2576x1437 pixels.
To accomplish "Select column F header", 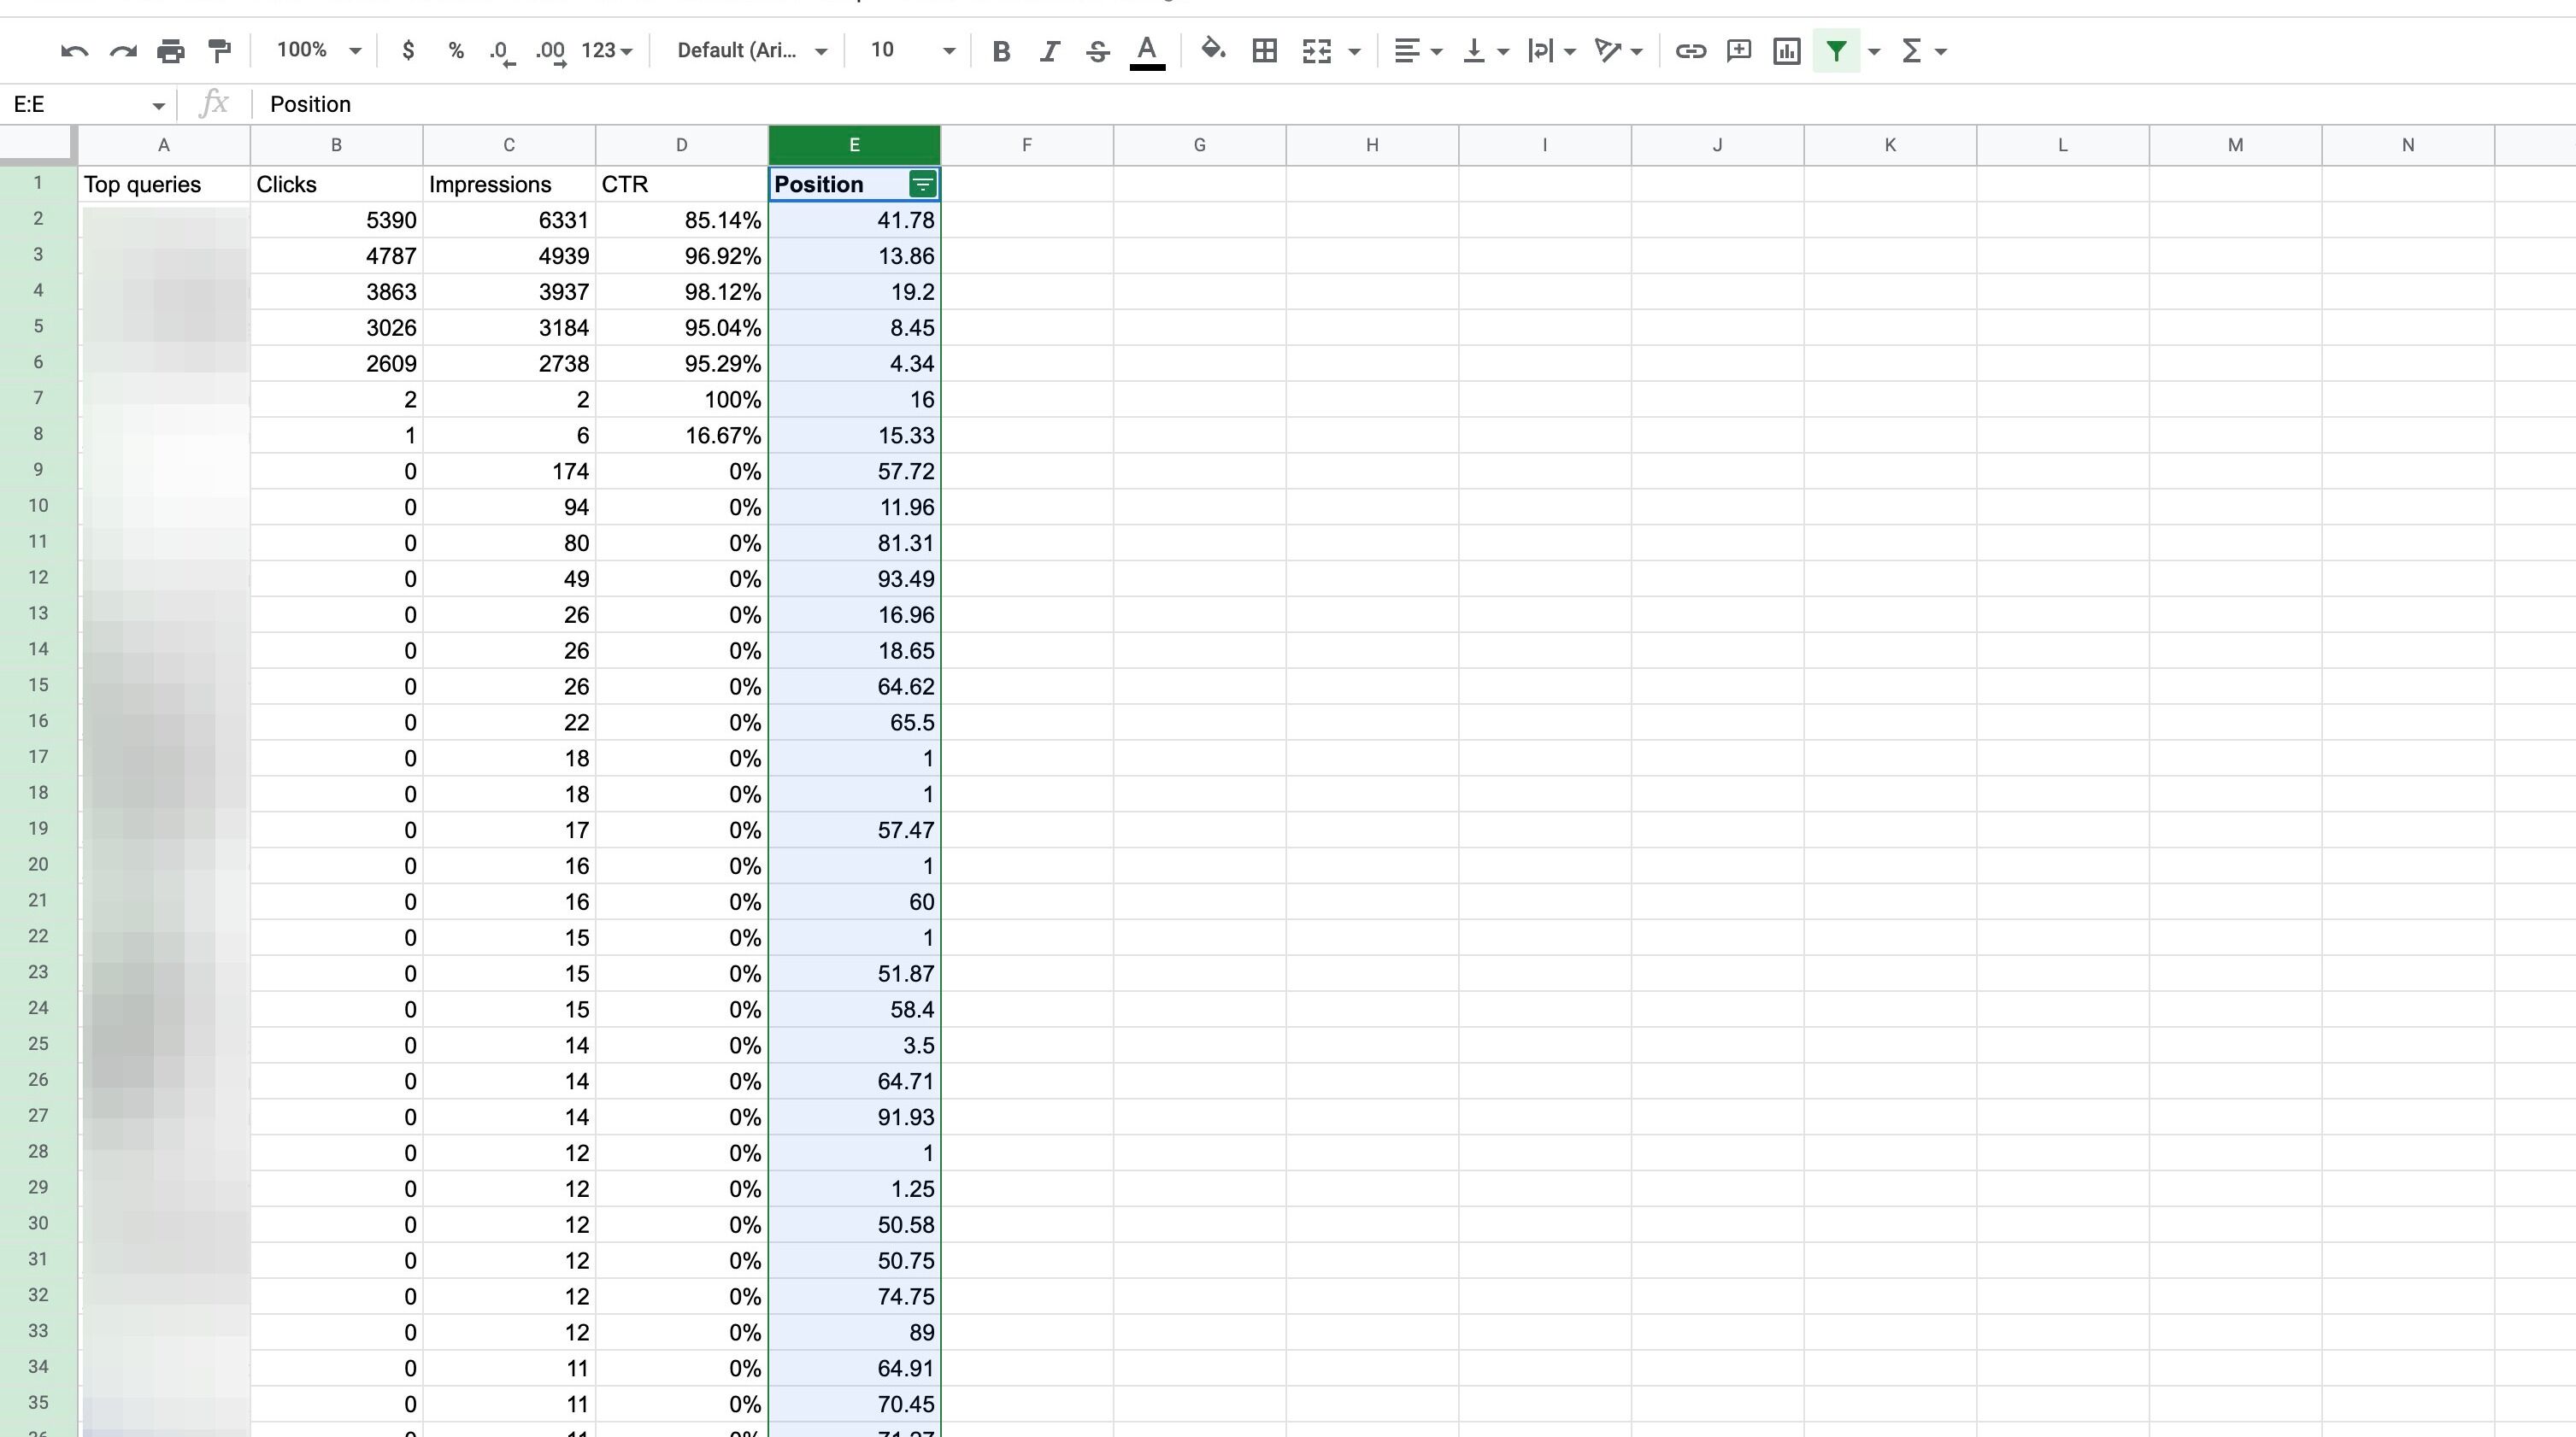I will click(x=1027, y=145).
